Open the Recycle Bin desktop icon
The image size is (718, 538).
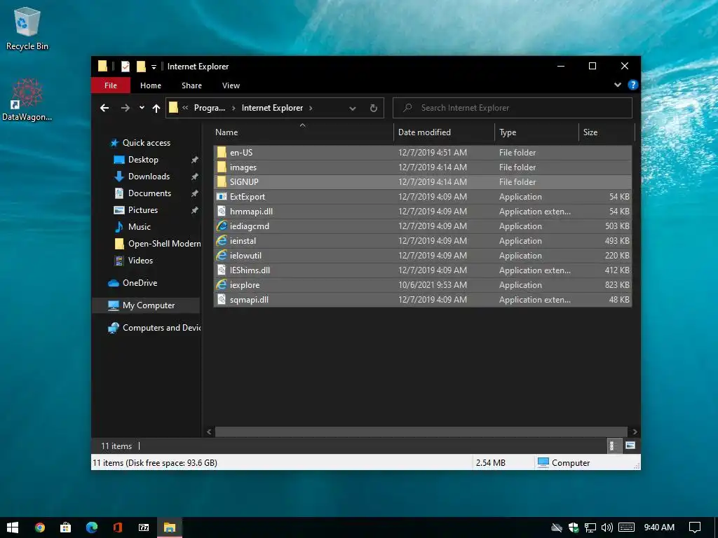[27, 28]
